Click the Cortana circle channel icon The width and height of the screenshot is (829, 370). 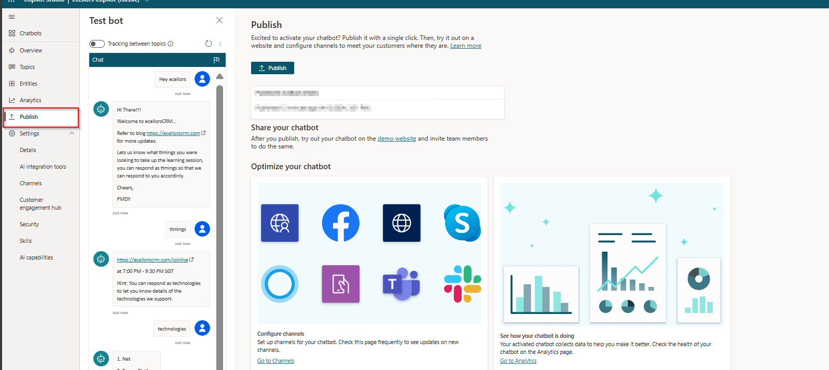pos(280,284)
